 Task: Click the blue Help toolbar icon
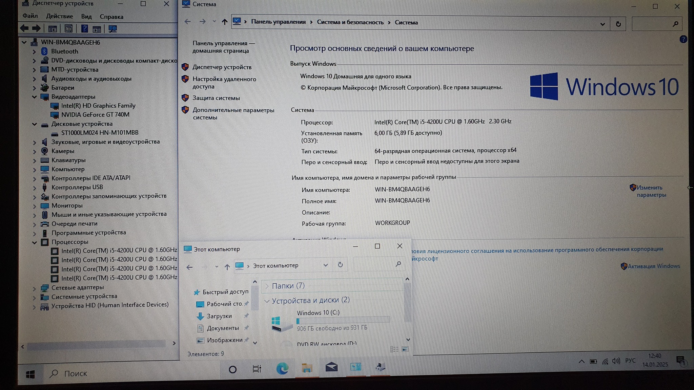tap(85, 29)
